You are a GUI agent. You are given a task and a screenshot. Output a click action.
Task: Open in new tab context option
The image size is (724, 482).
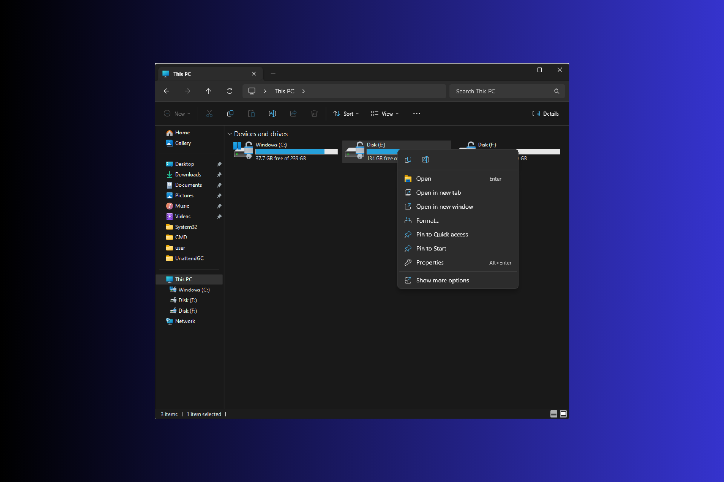pos(439,192)
